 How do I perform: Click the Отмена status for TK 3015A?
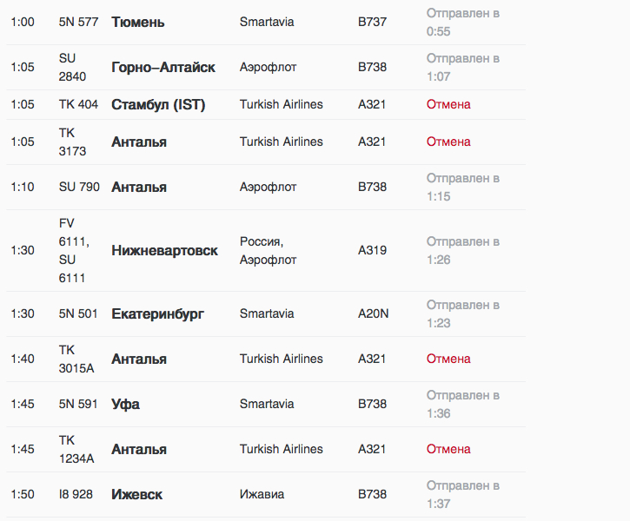point(448,359)
